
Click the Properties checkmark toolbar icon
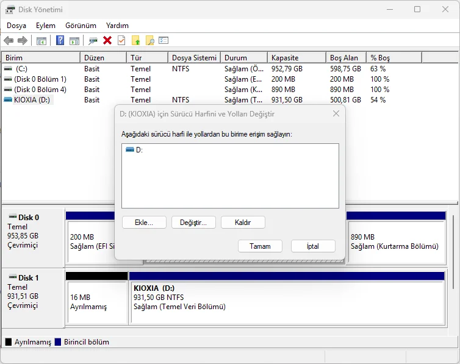[x=121, y=40]
